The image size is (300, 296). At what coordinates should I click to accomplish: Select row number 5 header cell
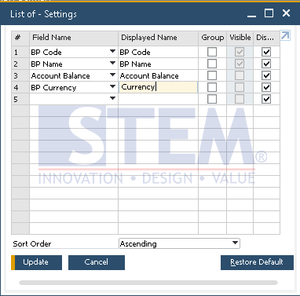pos(20,99)
